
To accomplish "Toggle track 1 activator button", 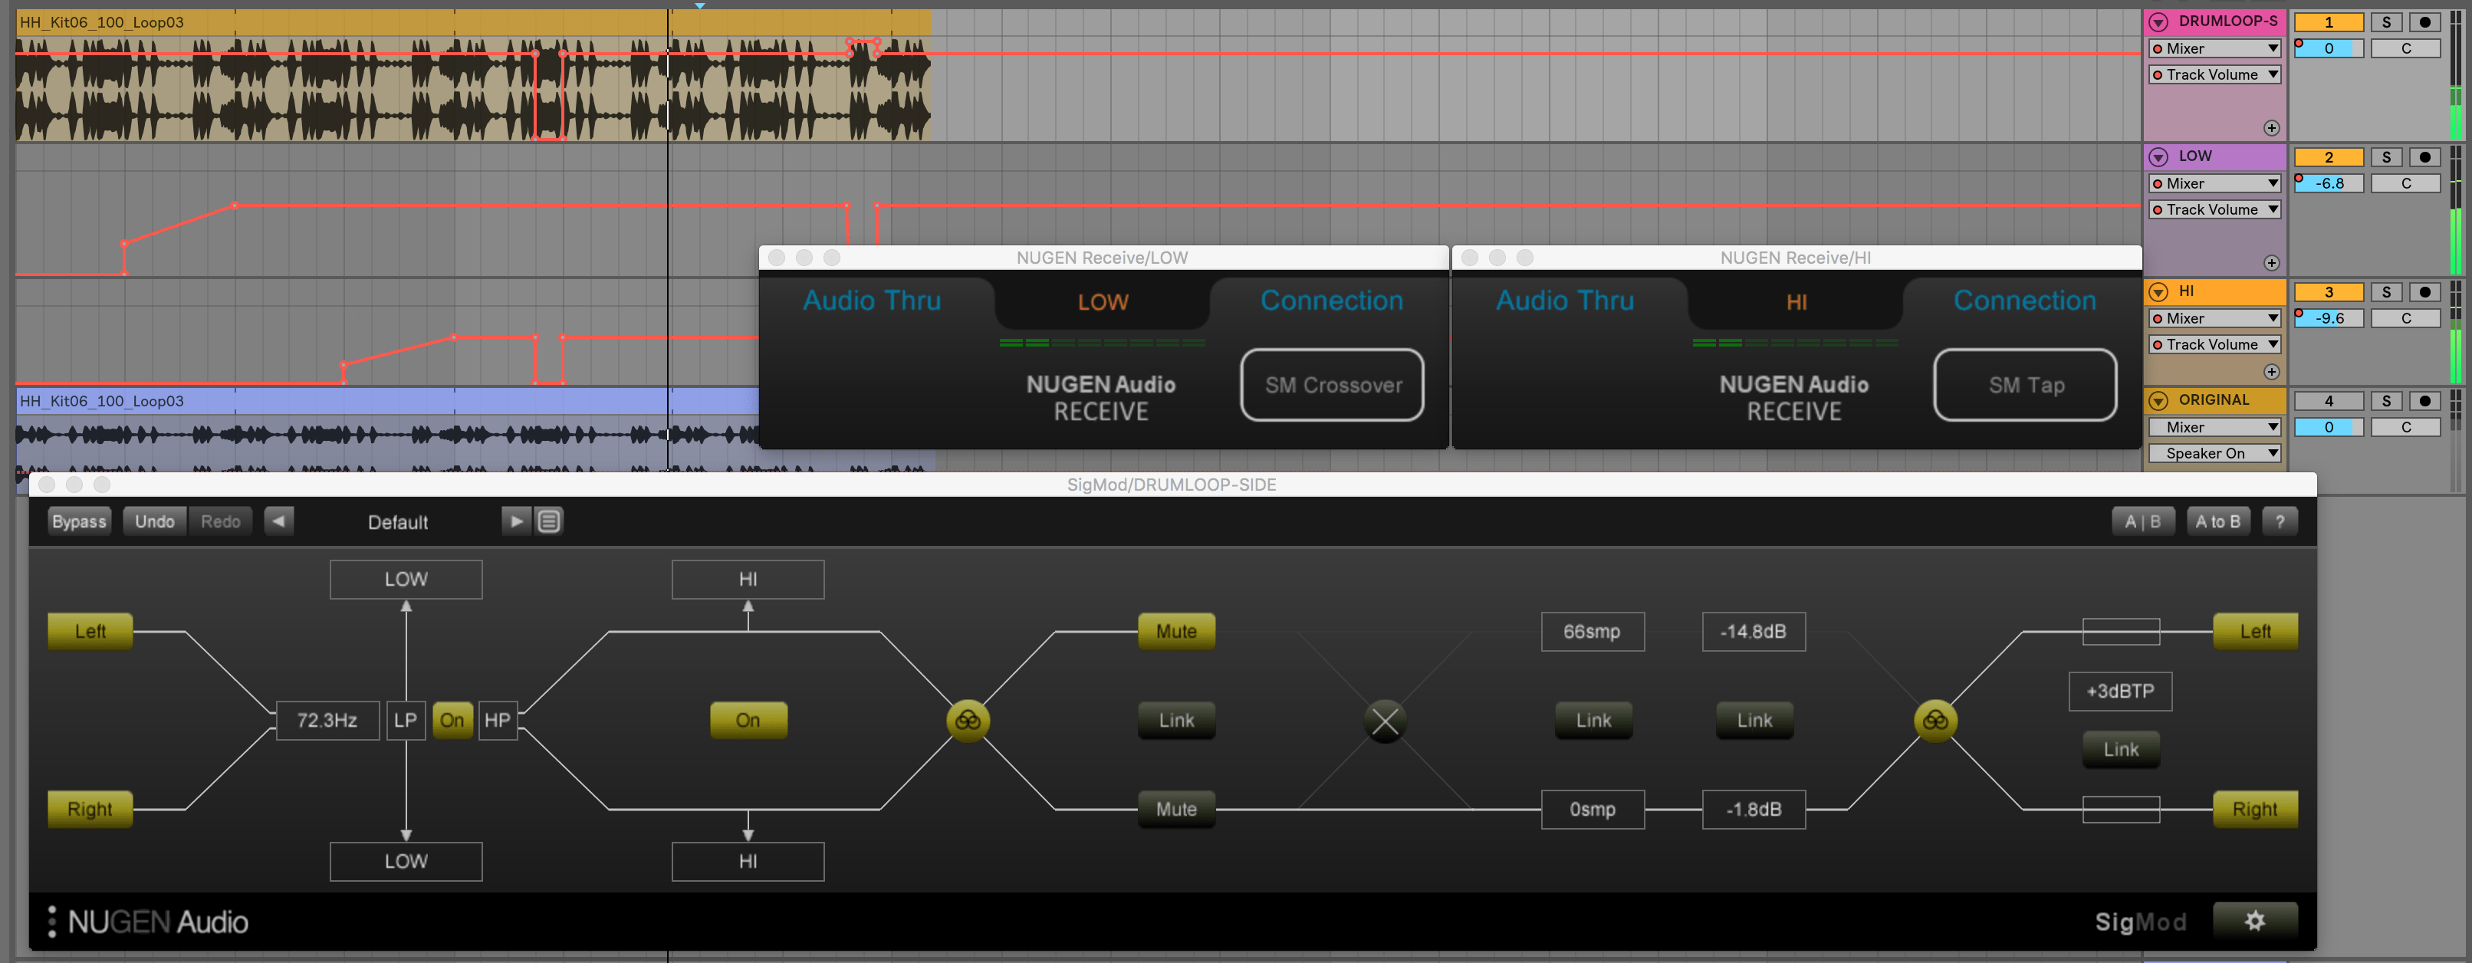I will coord(2328,22).
